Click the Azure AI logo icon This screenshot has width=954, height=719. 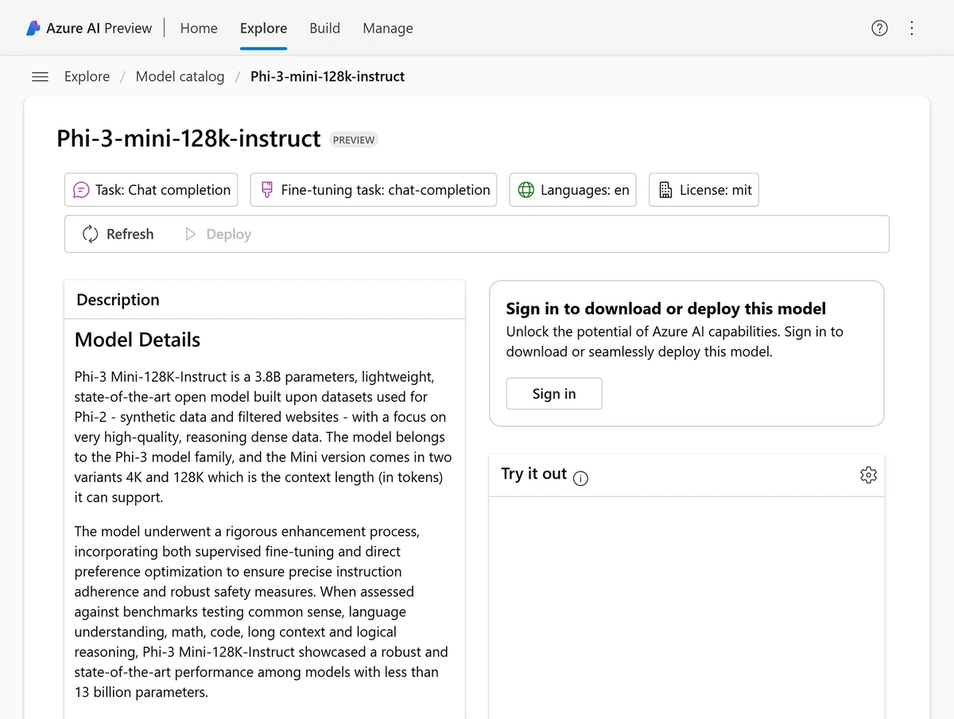pos(33,28)
